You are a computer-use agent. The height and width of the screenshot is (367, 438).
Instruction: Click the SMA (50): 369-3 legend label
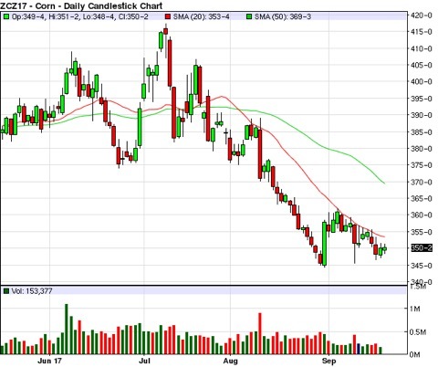point(283,16)
